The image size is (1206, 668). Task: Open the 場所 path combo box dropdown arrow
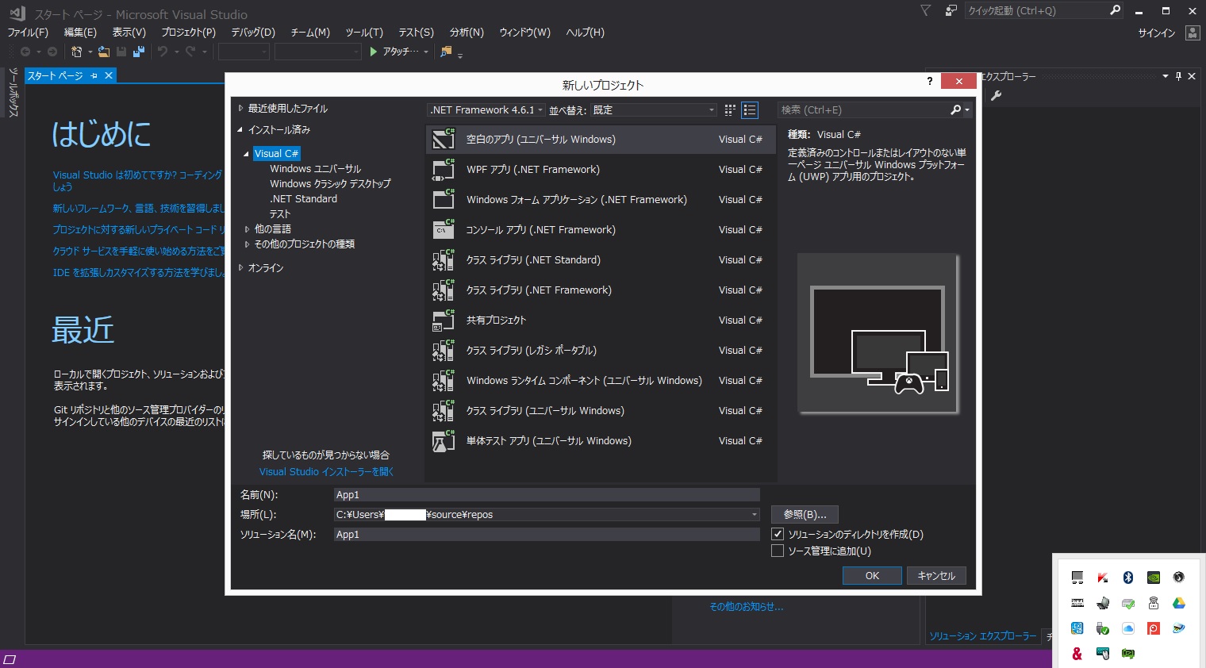tap(755, 515)
